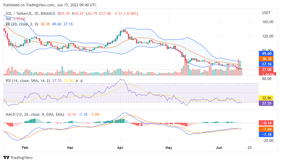
Task: Click the USDT currency label on price axis
Action: pyautogui.click(x=266, y=13)
